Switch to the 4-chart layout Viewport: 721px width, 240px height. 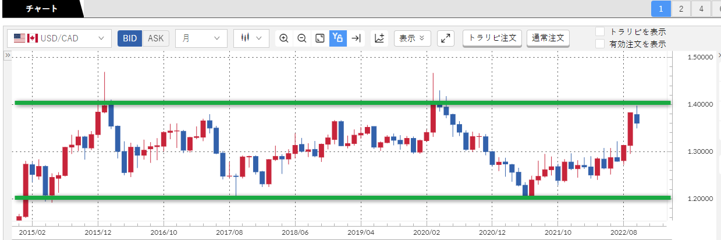click(701, 9)
